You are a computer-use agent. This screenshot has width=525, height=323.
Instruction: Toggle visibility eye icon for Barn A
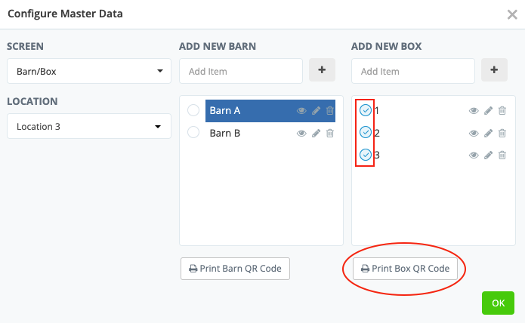(301, 111)
